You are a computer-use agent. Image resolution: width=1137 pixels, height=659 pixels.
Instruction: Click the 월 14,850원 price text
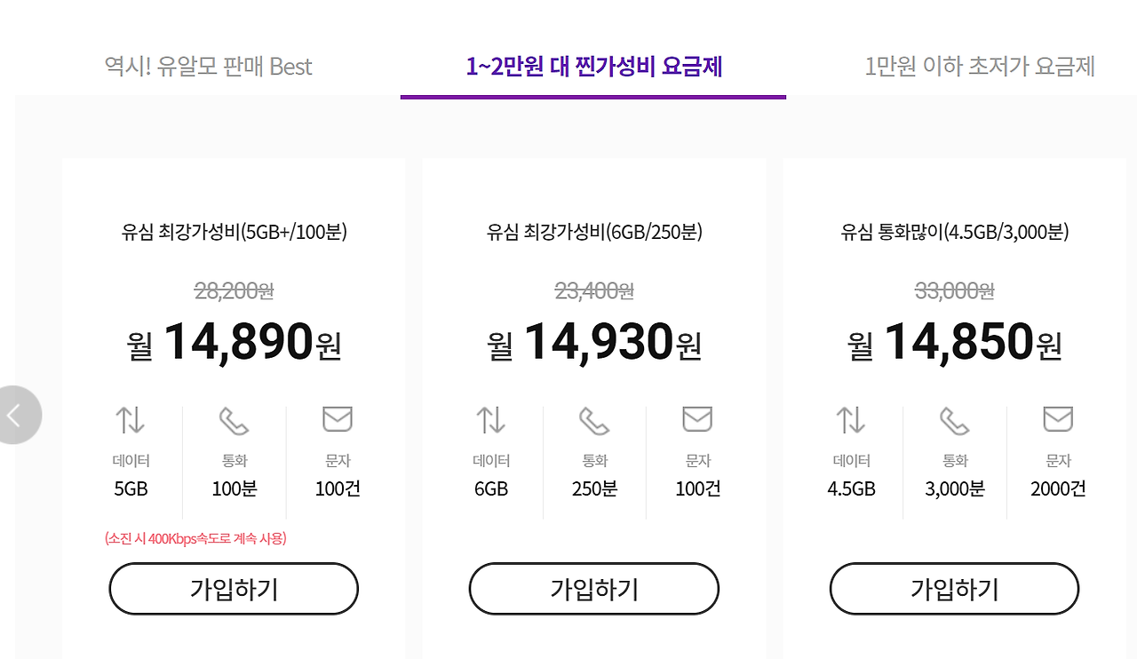pos(955,343)
